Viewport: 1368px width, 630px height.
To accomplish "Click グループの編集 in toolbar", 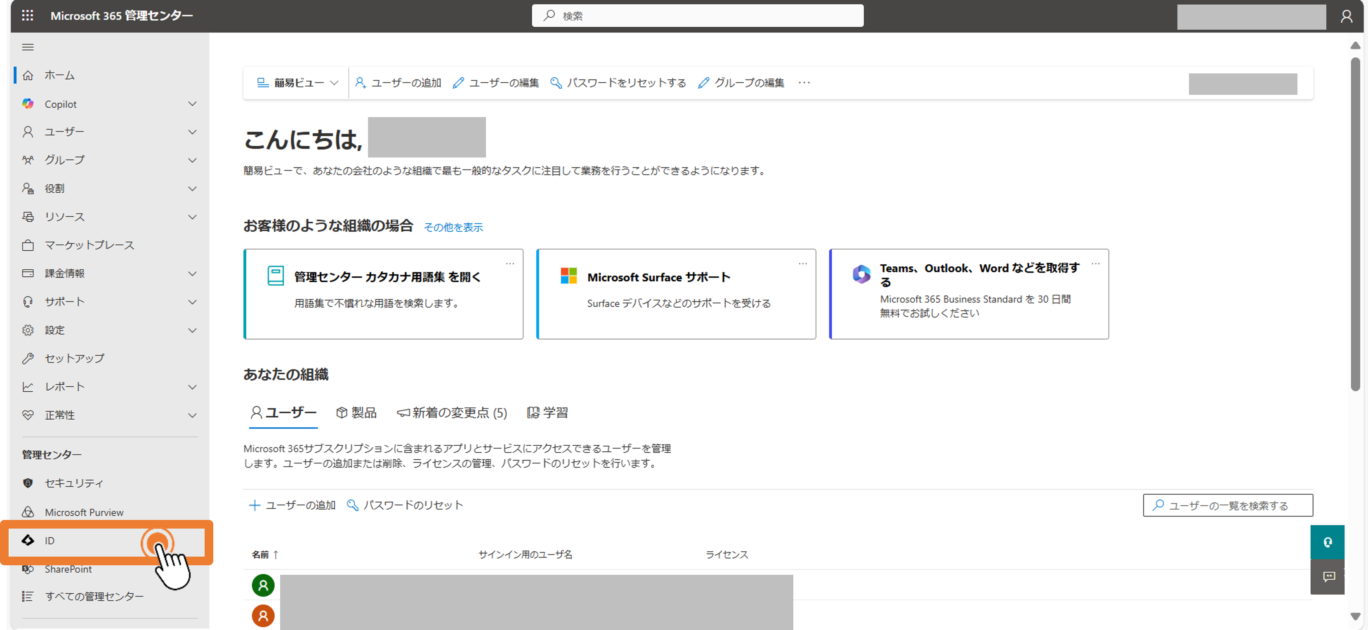I will coord(741,83).
